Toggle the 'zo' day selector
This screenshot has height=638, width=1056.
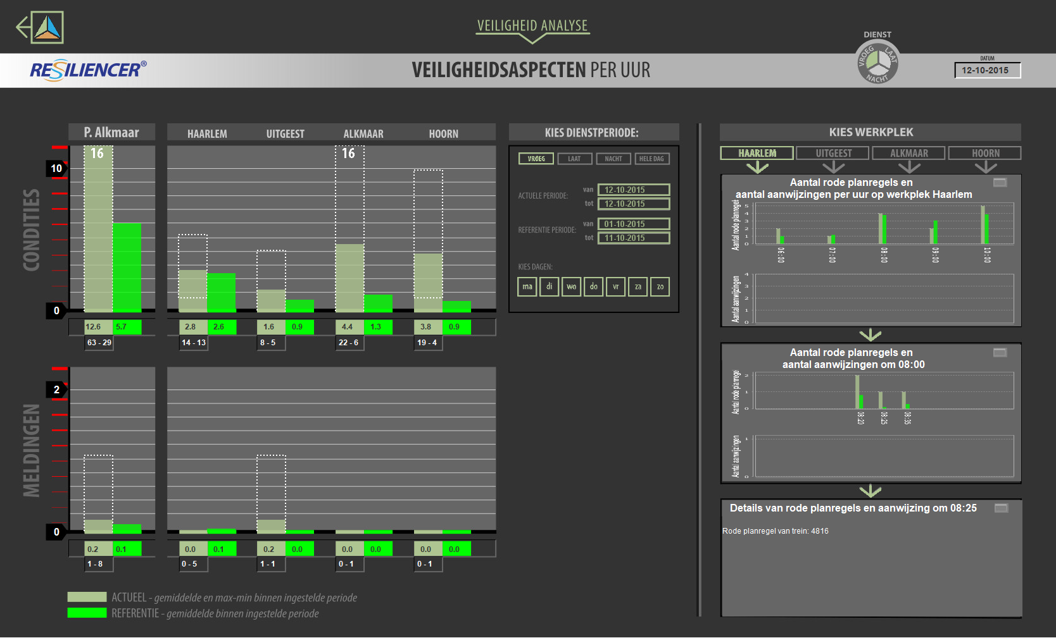(660, 286)
